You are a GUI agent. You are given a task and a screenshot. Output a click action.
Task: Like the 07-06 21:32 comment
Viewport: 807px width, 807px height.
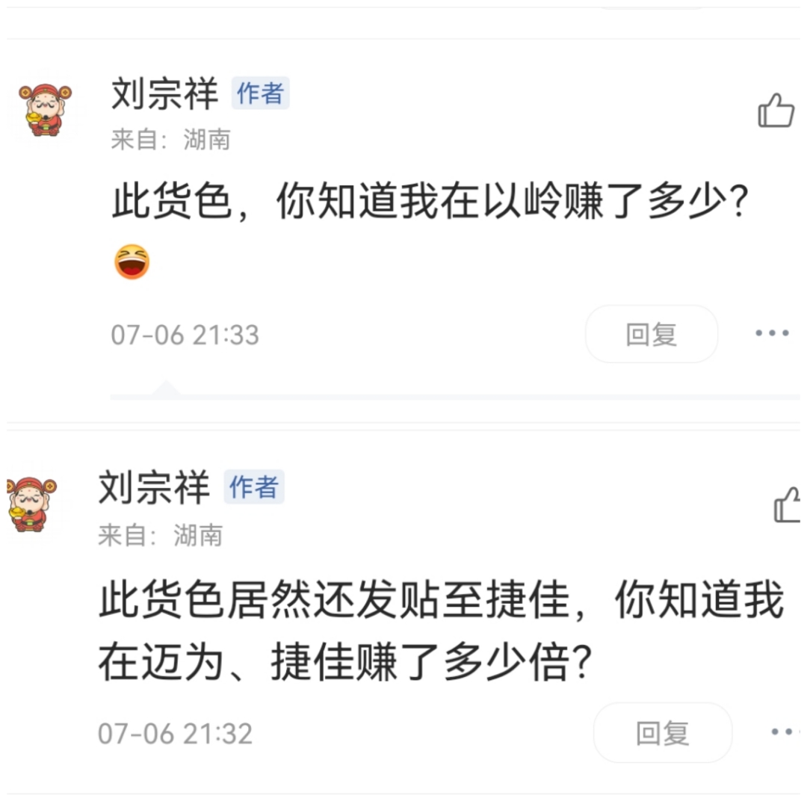click(788, 505)
